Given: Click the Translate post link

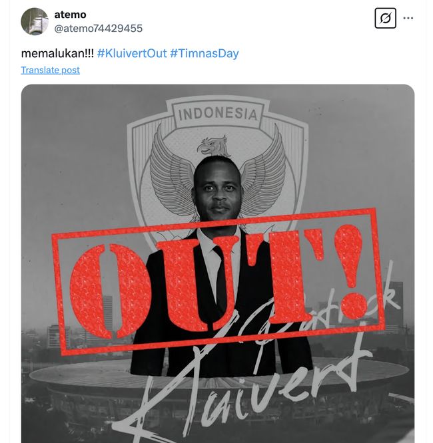Looking at the screenshot, I should coord(51,70).
